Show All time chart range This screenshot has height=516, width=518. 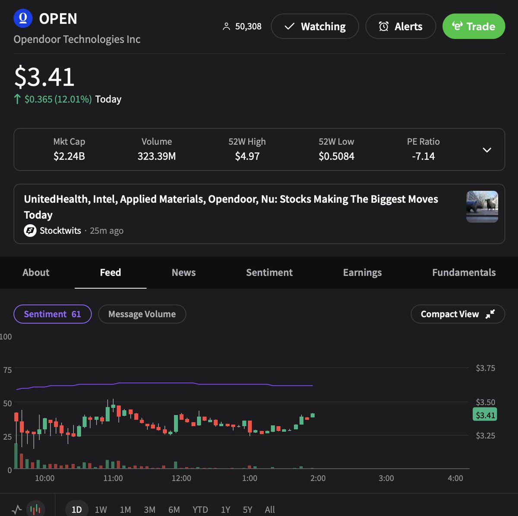270,510
